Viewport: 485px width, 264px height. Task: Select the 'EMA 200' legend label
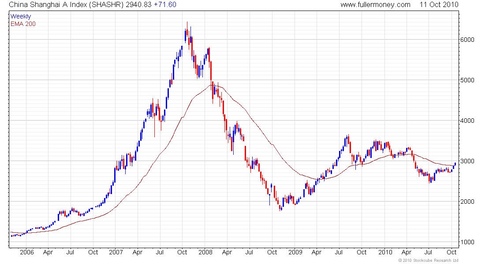point(23,24)
